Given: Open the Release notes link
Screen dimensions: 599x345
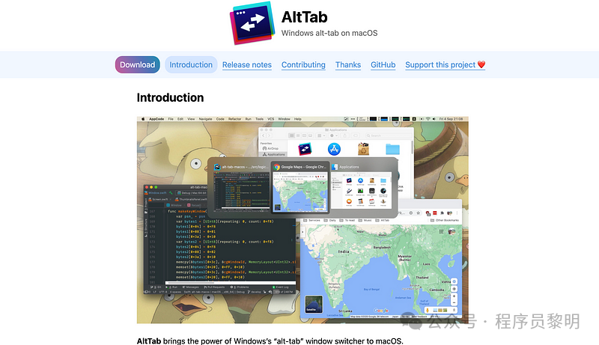Looking at the screenshot, I should [x=247, y=65].
